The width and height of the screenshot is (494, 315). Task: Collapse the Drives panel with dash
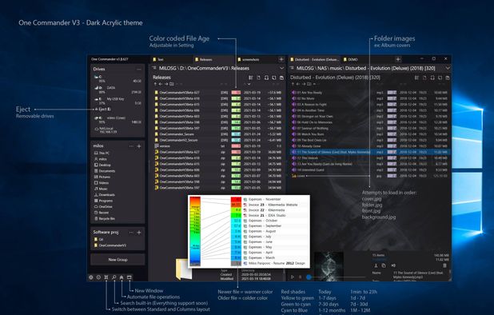pos(139,70)
